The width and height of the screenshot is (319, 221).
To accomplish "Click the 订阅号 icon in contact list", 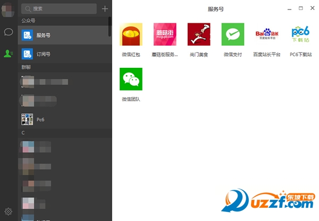I will [27, 54].
